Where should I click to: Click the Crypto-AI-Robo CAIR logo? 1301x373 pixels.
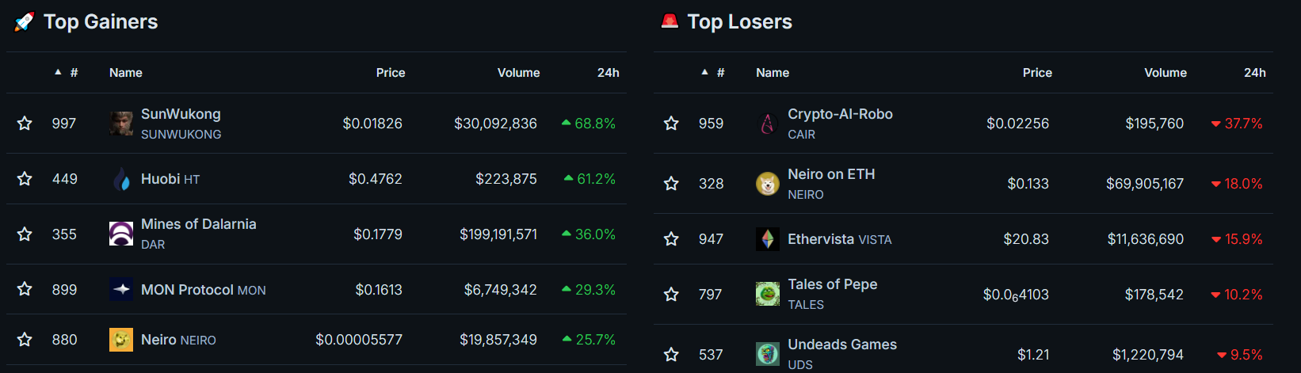(x=767, y=124)
